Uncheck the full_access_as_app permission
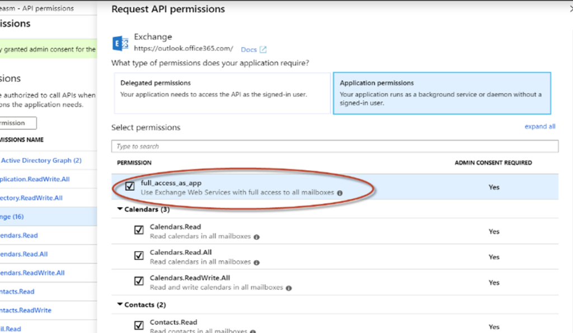573x333 pixels. point(129,186)
